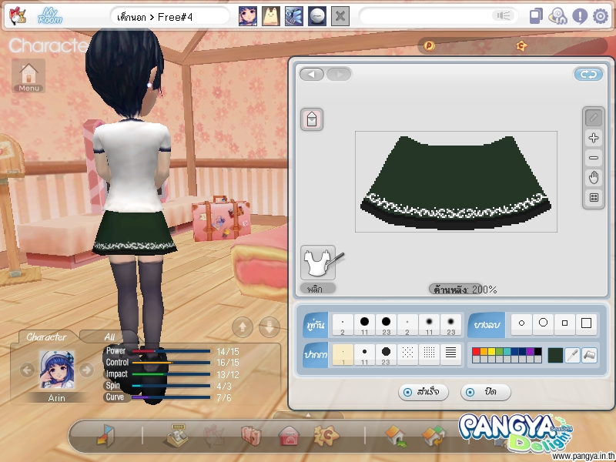This screenshot has width=616, height=462.
Task: Select the paint fill bucket tool
Action: [x=589, y=355]
